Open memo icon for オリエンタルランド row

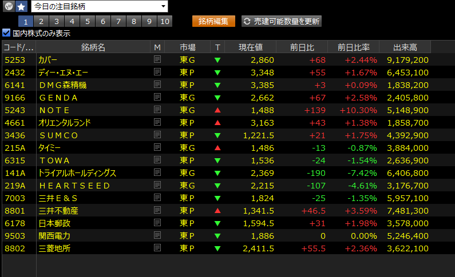[x=157, y=122]
